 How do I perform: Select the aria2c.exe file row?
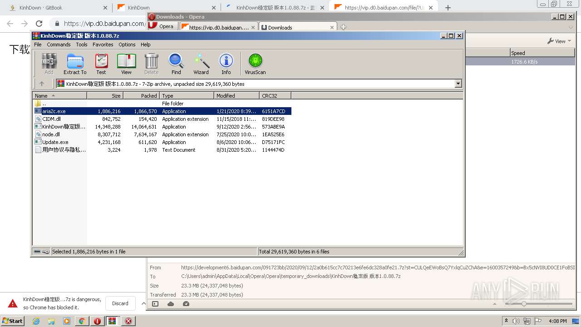tap(162, 111)
